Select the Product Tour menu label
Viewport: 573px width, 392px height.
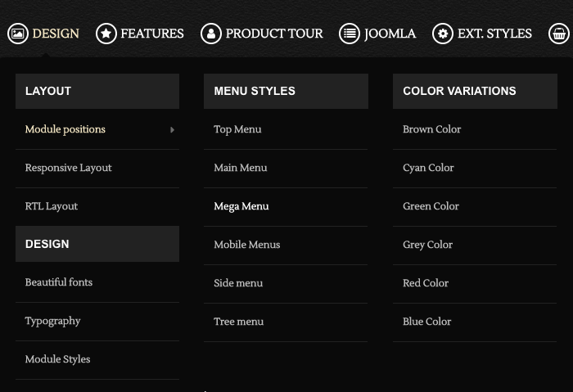(273, 34)
